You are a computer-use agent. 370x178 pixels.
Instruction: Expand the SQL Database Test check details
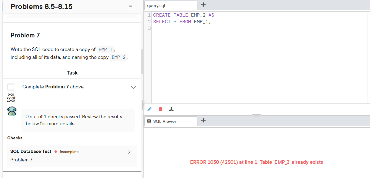[x=129, y=152]
